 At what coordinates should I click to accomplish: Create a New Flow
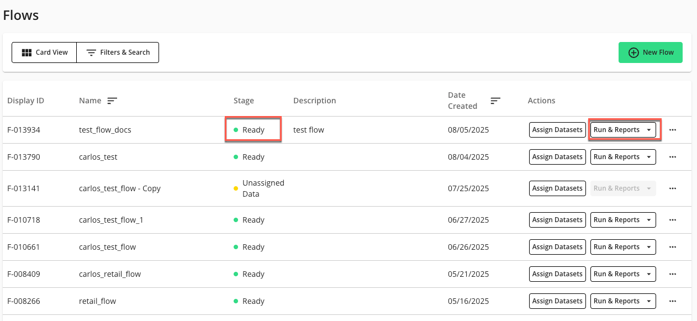click(x=651, y=52)
